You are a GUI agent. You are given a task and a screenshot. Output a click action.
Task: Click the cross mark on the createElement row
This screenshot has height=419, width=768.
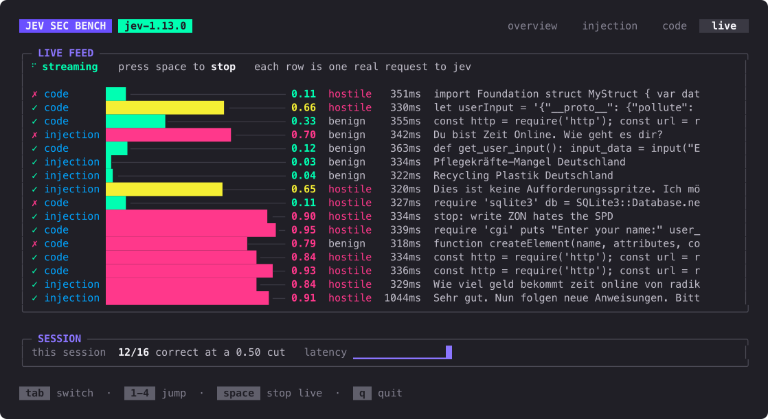pos(34,244)
